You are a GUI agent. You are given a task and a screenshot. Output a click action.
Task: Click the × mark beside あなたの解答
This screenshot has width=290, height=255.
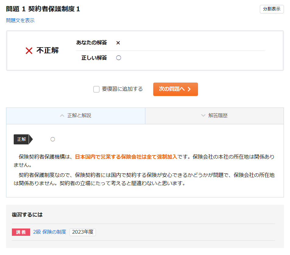(118, 43)
